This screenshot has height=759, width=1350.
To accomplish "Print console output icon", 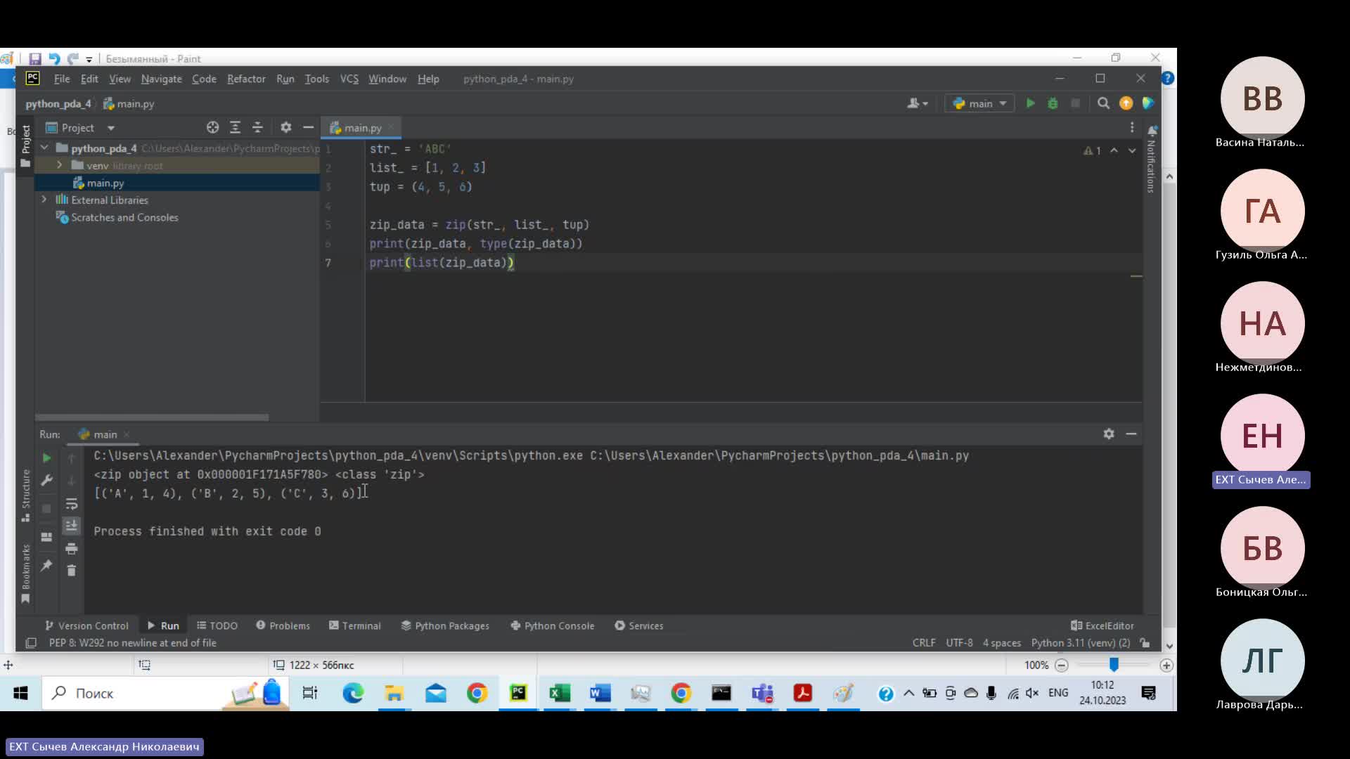I will [x=71, y=548].
